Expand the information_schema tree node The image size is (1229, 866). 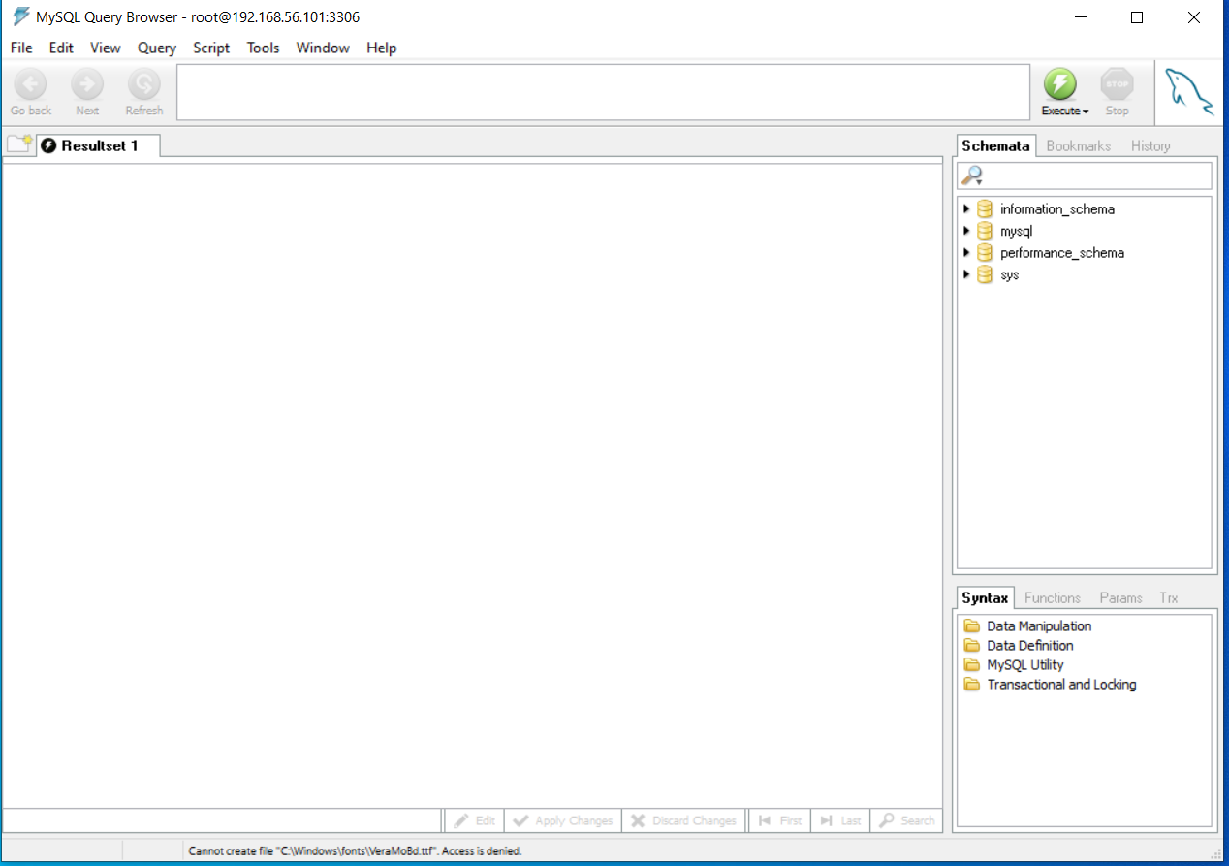click(x=966, y=209)
